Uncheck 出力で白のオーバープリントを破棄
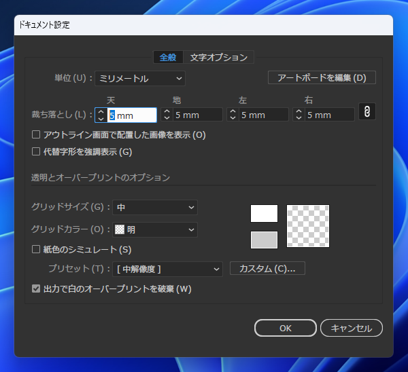Viewport: 408px width, 372px height. click(x=36, y=289)
